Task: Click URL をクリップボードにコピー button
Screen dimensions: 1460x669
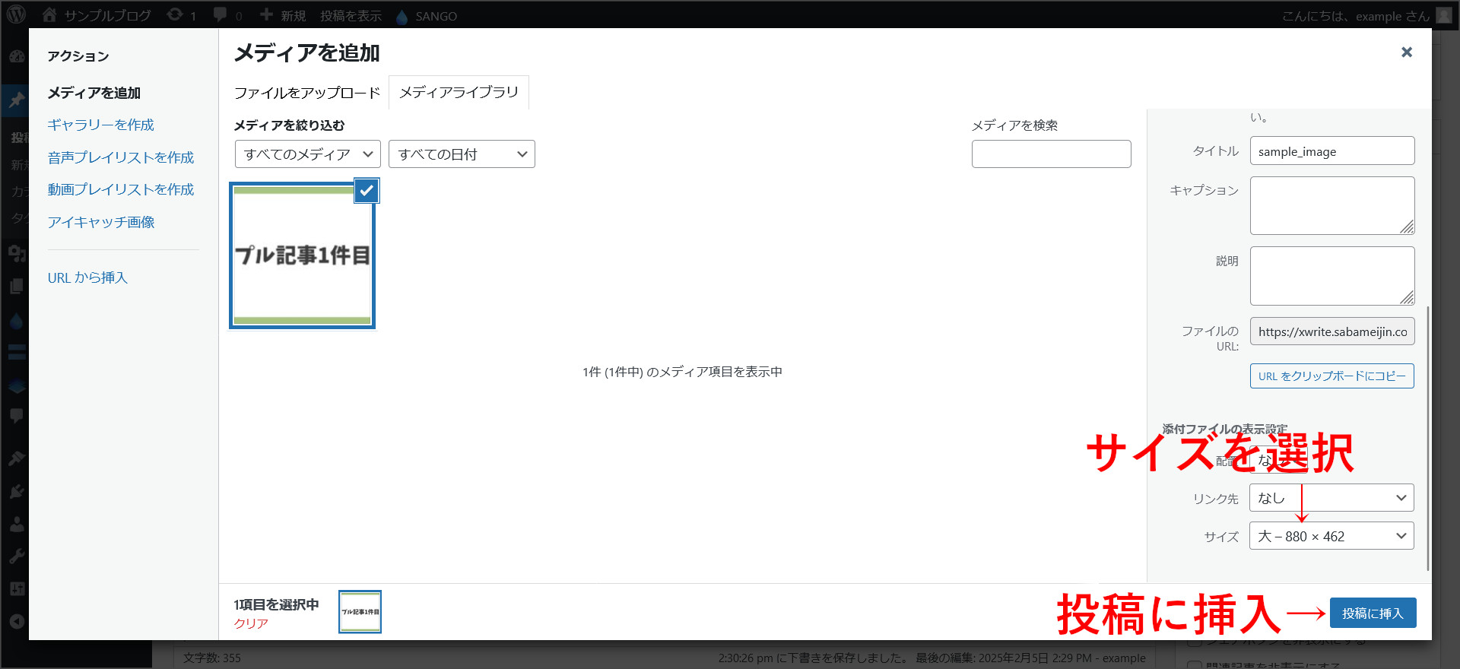Action: pyautogui.click(x=1331, y=376)
